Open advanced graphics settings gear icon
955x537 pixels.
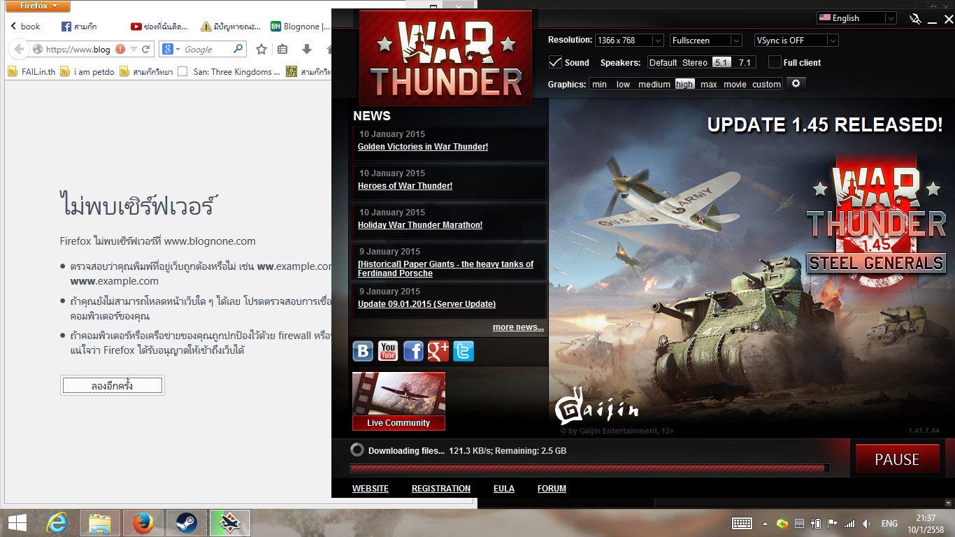796,84
